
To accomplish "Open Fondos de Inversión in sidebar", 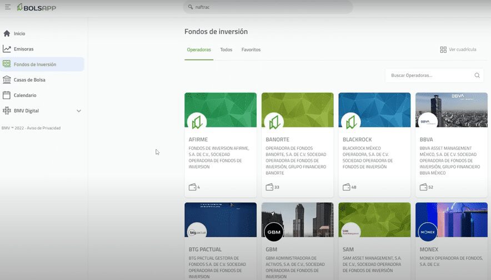I will pyautogui.click(x=35, y=64).
